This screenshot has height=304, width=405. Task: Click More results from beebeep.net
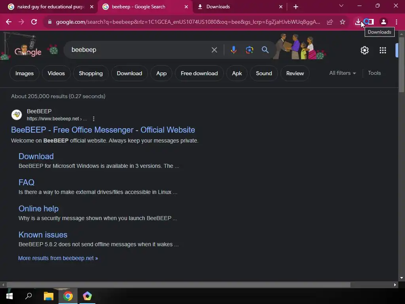coord(58,258)
